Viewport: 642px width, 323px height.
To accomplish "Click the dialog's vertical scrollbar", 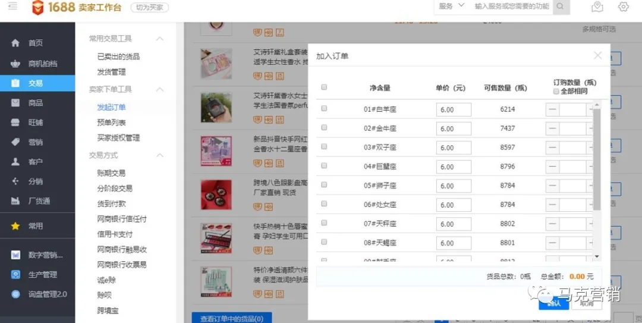I will (x=597, y=161).
